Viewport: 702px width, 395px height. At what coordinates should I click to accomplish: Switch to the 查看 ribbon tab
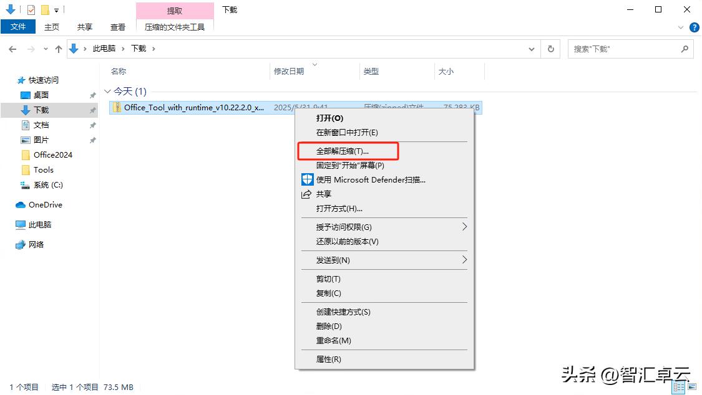coord(119,27)
